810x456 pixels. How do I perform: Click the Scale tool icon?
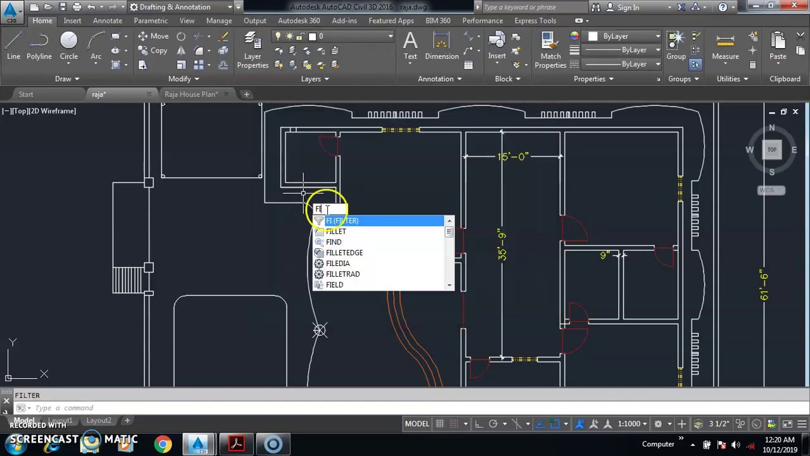[x=181, y=65]
